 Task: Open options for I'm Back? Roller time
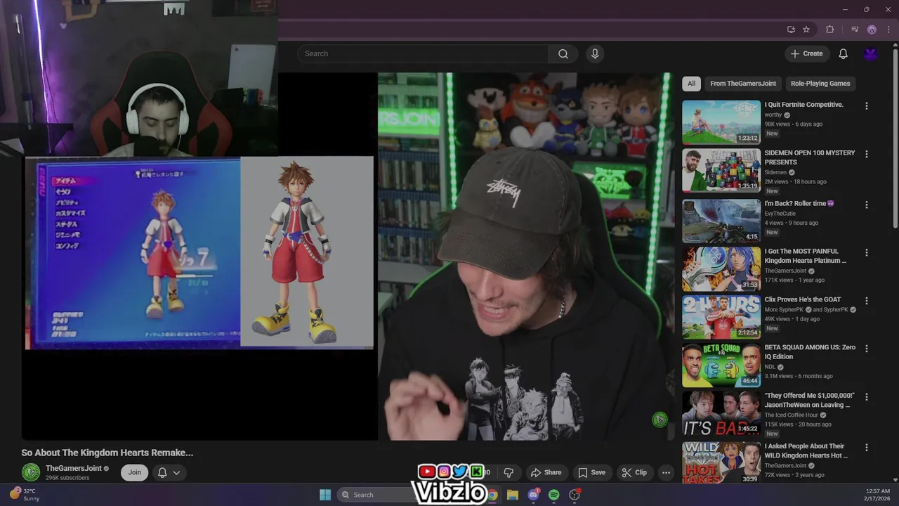tap(866, 205)
